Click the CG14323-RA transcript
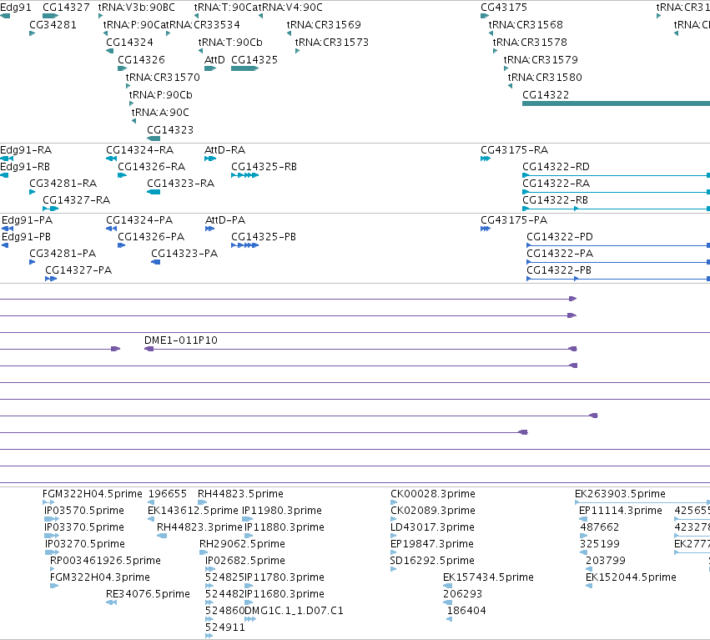Screen dimensions: 710x640 [x=154, y=192]
